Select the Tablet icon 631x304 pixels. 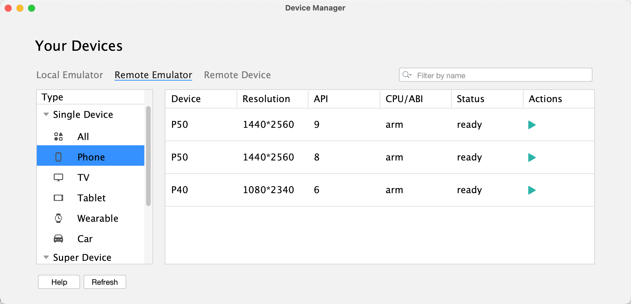(x=58, y=198)
